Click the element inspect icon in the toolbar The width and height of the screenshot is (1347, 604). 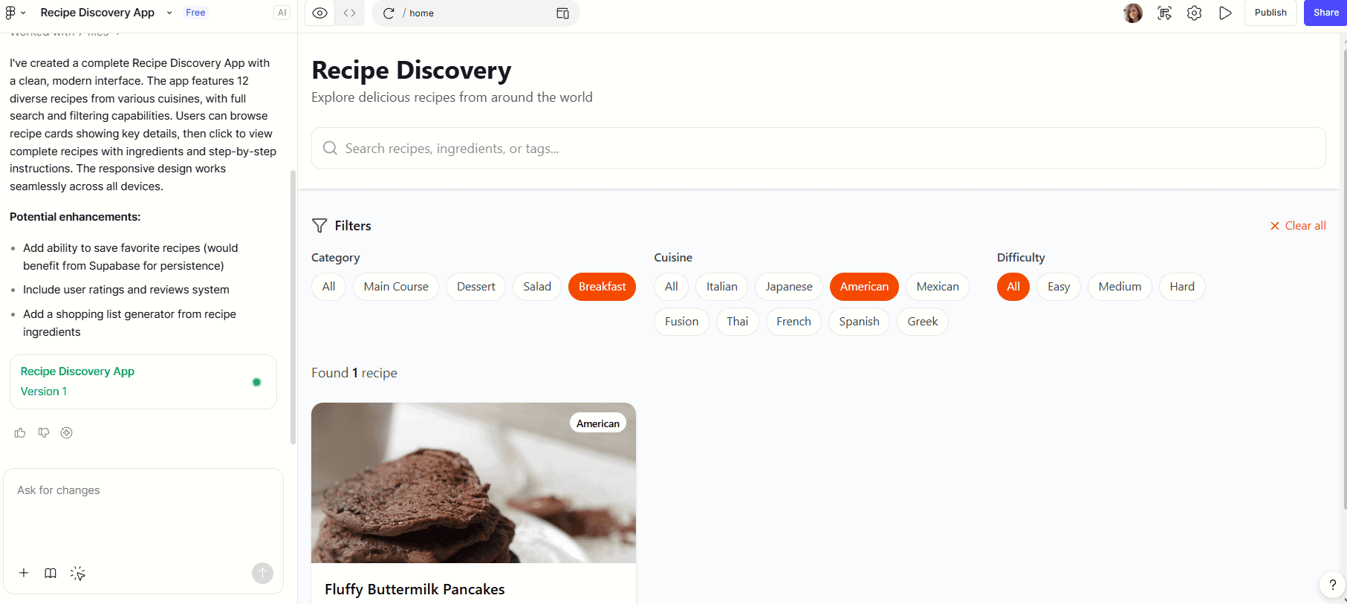[1164, 13]
